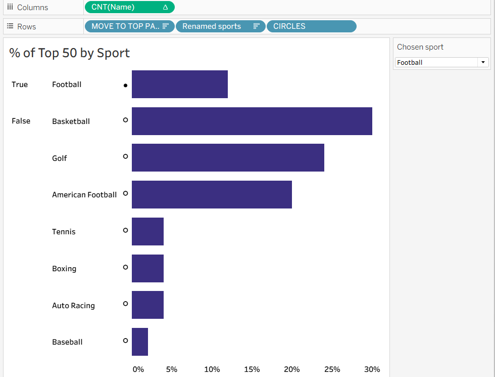Click the chart title % of Top 50 by Sport
The width and height of the screenshot is (495, 377).
[x=69, y=53]
